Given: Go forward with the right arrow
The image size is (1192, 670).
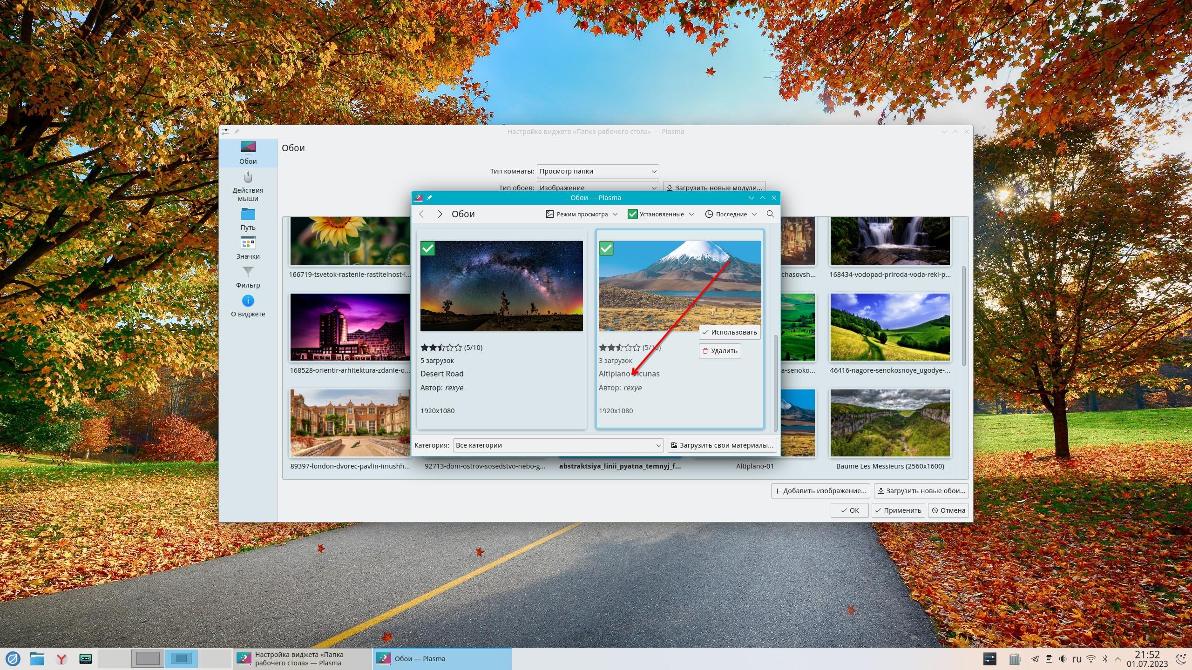Looking at the screenshot, I should 440,214.
